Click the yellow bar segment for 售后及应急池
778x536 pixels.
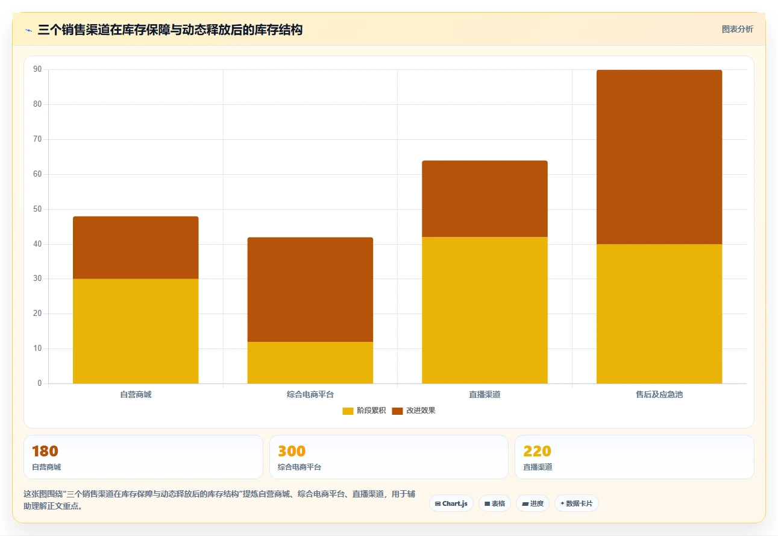click(x=659, y=314)
